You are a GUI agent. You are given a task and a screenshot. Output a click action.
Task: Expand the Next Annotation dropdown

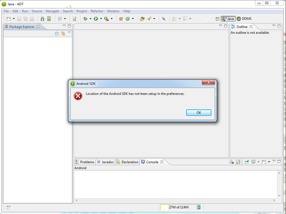coord(179,19)
